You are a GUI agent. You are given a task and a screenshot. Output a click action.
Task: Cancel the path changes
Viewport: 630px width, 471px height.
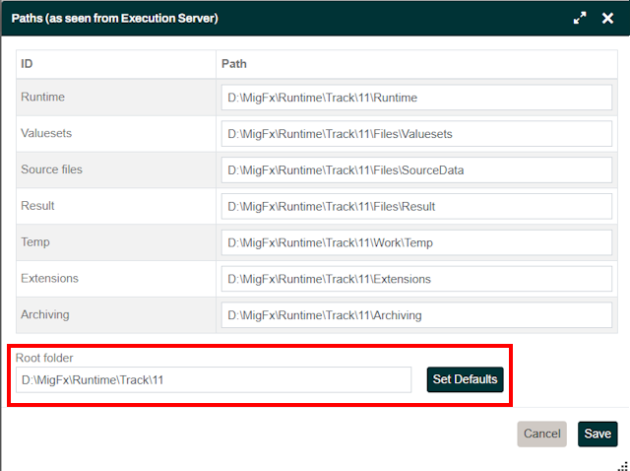click(x=541, y=434)
